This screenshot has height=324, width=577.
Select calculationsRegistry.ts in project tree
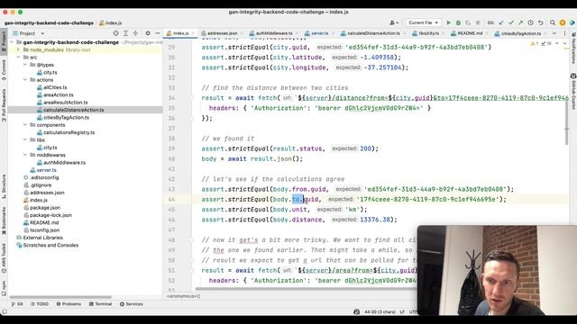click(69, 132)
